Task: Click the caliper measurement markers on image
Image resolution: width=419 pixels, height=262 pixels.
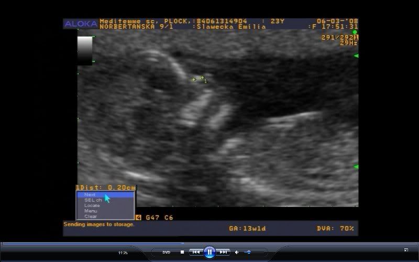Action: pos(200,80)
